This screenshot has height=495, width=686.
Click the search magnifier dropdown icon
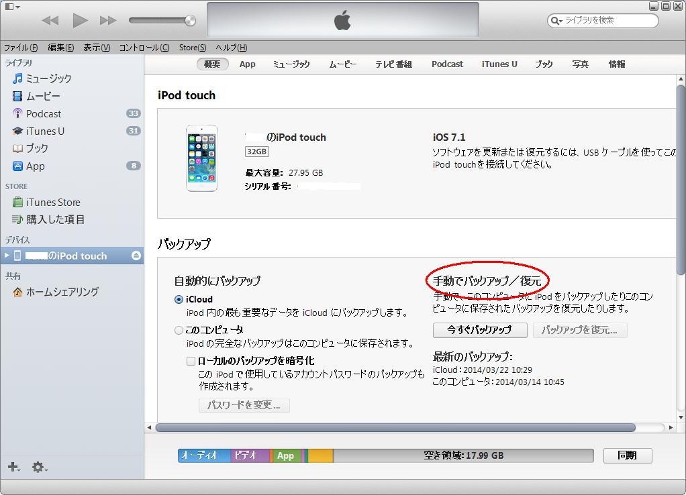coord(556,21)
